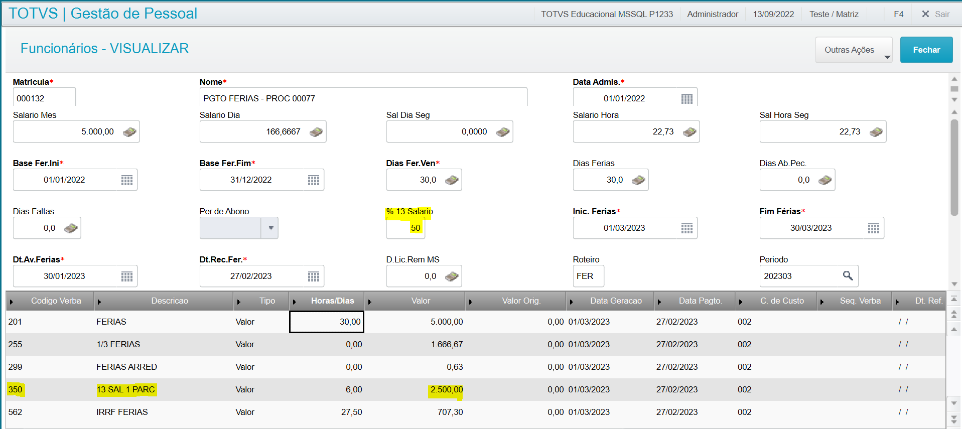Click Teste / Matriz branch in header
The height and width of the screenshot is (429, 962).
834,14
